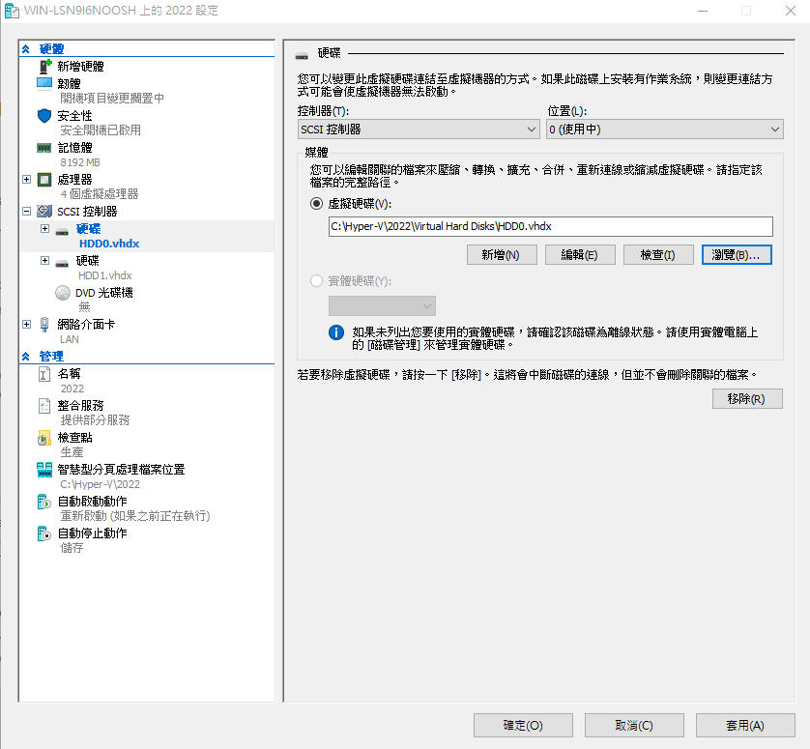810x749 pixels.
Task: Click the 取消(C) button
Action: 634,725
